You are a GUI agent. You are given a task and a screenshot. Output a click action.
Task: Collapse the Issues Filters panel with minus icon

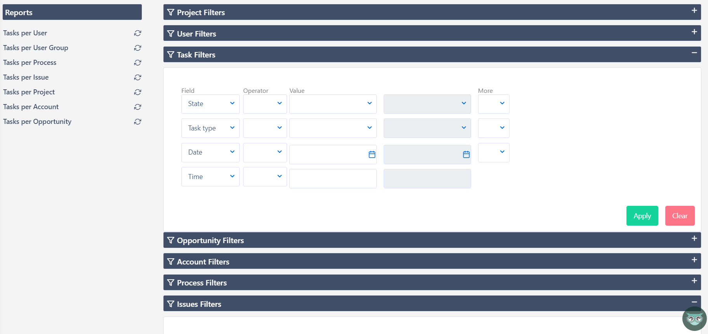(694, 302)
